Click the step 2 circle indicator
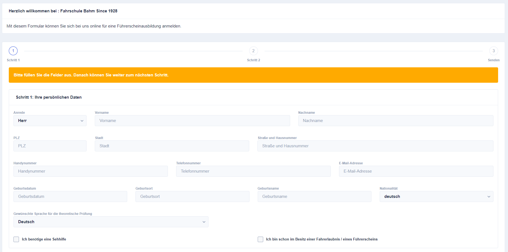 coord(253,51)
